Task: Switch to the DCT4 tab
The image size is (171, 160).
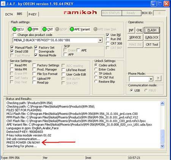Action: (9, 14)
